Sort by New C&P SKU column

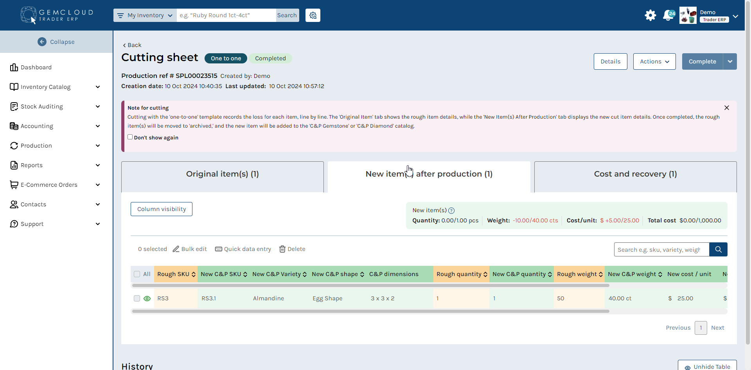245,274
